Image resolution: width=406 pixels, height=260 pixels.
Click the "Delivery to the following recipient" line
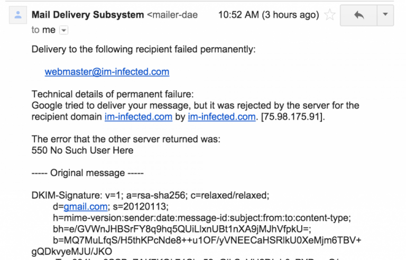[x=143, y=49]
